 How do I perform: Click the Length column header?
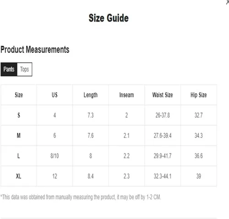[x=91, y=95]
